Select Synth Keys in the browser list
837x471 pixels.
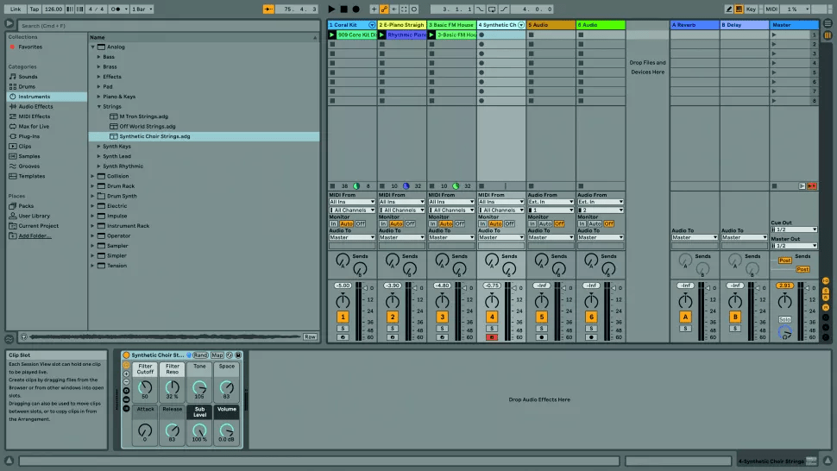pyautogui.click(x=116, y=147)
